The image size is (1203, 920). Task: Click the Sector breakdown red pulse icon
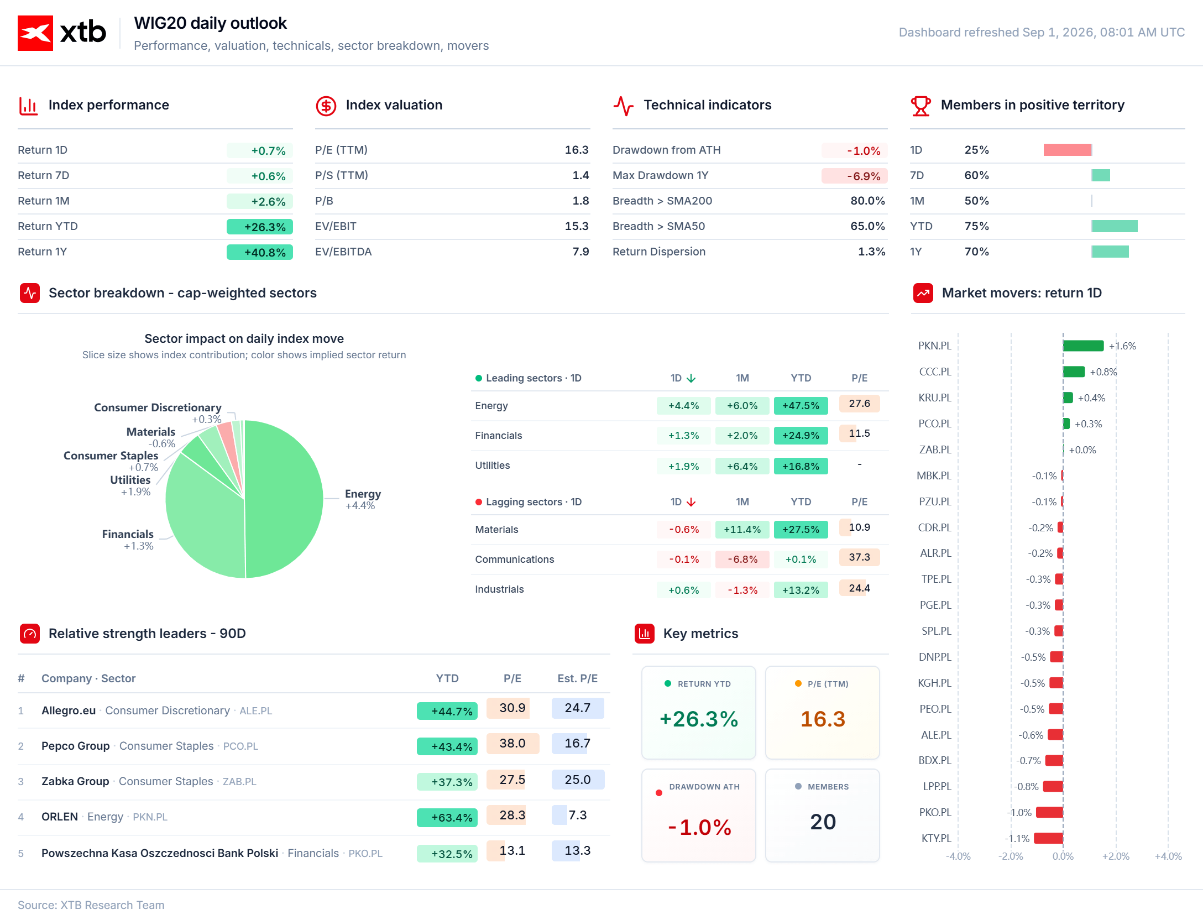[x=30, y=293]
